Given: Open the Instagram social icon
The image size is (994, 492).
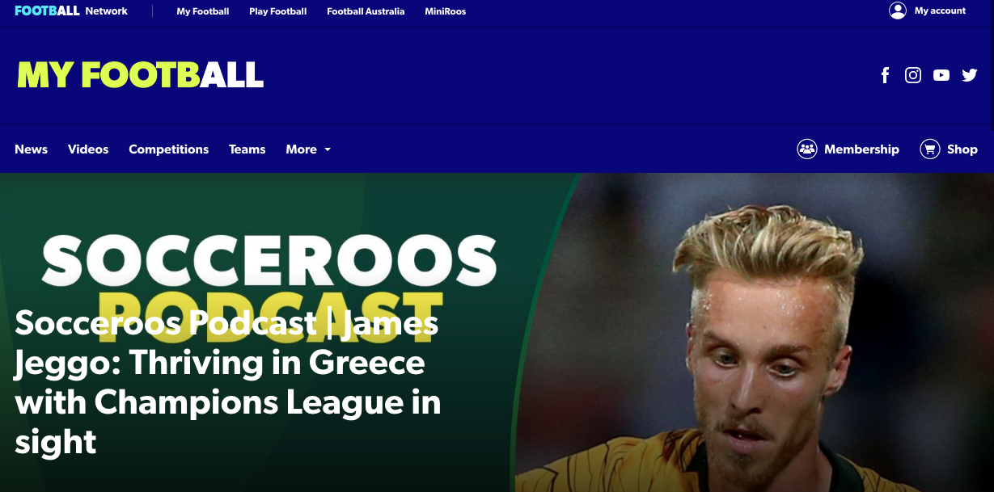Looking at the screenshot, I should click(x=913, y=75).
